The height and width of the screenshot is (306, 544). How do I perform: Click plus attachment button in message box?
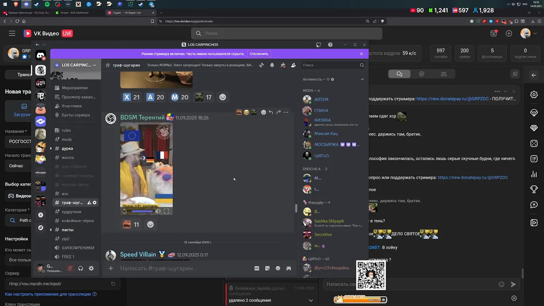pyautogui.click(x=111, y=268)
